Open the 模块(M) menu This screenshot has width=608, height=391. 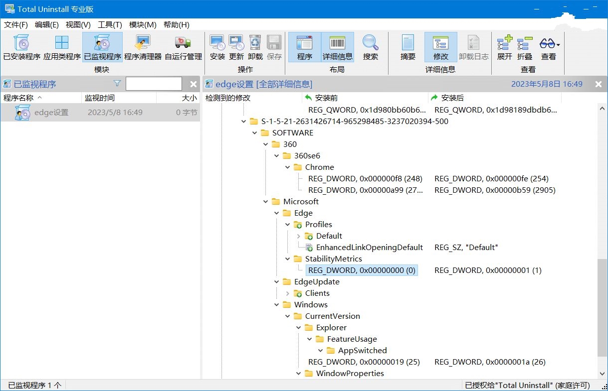tap(143, 24)
